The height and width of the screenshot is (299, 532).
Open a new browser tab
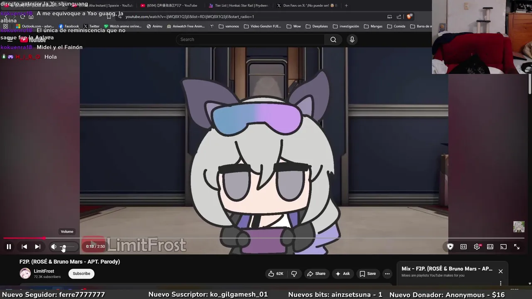346,5
